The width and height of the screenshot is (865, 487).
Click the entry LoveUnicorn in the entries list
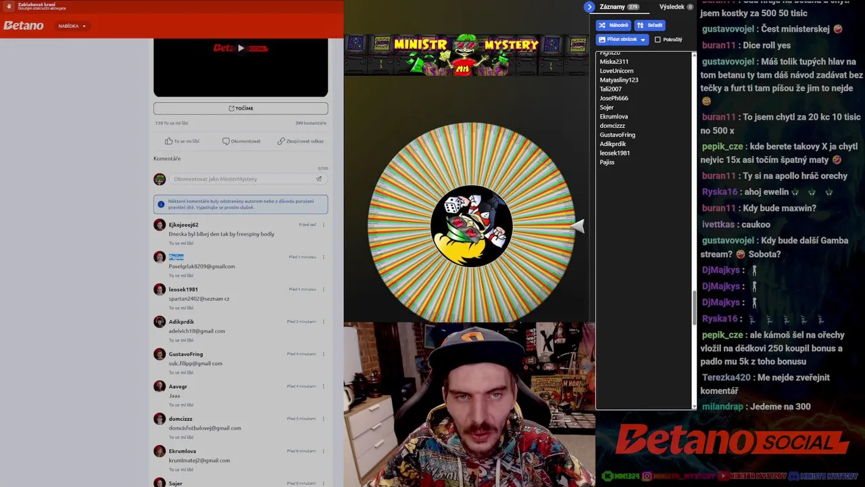point(616,71)
